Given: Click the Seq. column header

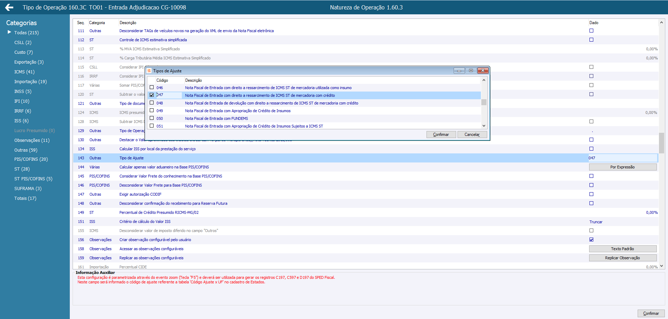Looking at the screenshot, I should [81, 23].
